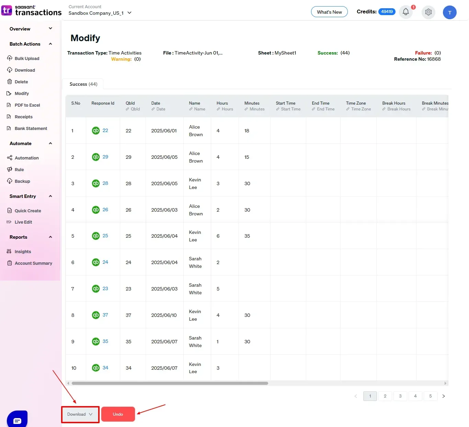Collapse the Smart Entry section
Screen dimensions: 469x427
coord(50,196)
